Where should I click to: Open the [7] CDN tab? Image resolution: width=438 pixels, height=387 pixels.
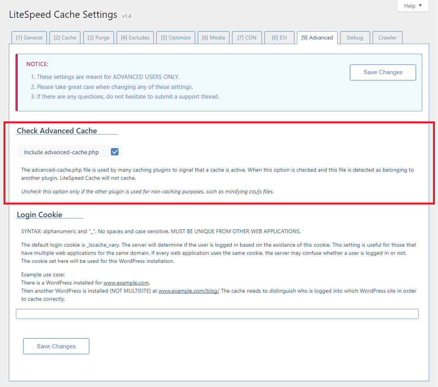247,38
